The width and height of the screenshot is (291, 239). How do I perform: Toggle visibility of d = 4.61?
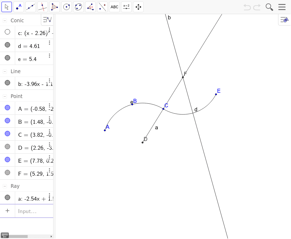pos(7,45)
